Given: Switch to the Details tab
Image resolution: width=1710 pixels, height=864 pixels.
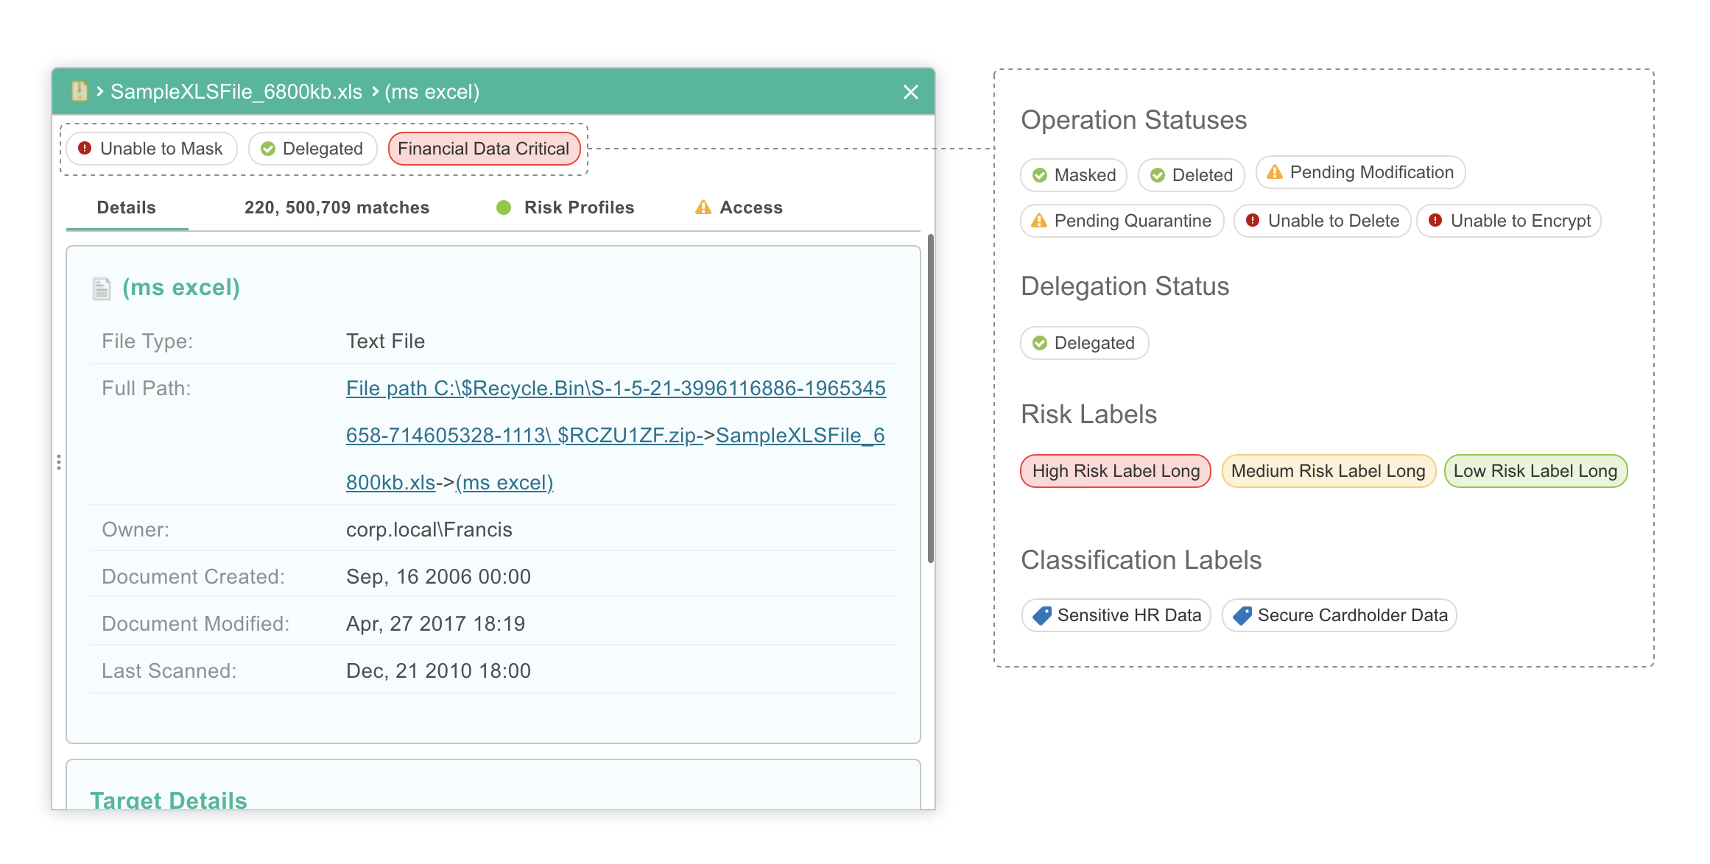Looking at the screenshot, I should (127, 208).
